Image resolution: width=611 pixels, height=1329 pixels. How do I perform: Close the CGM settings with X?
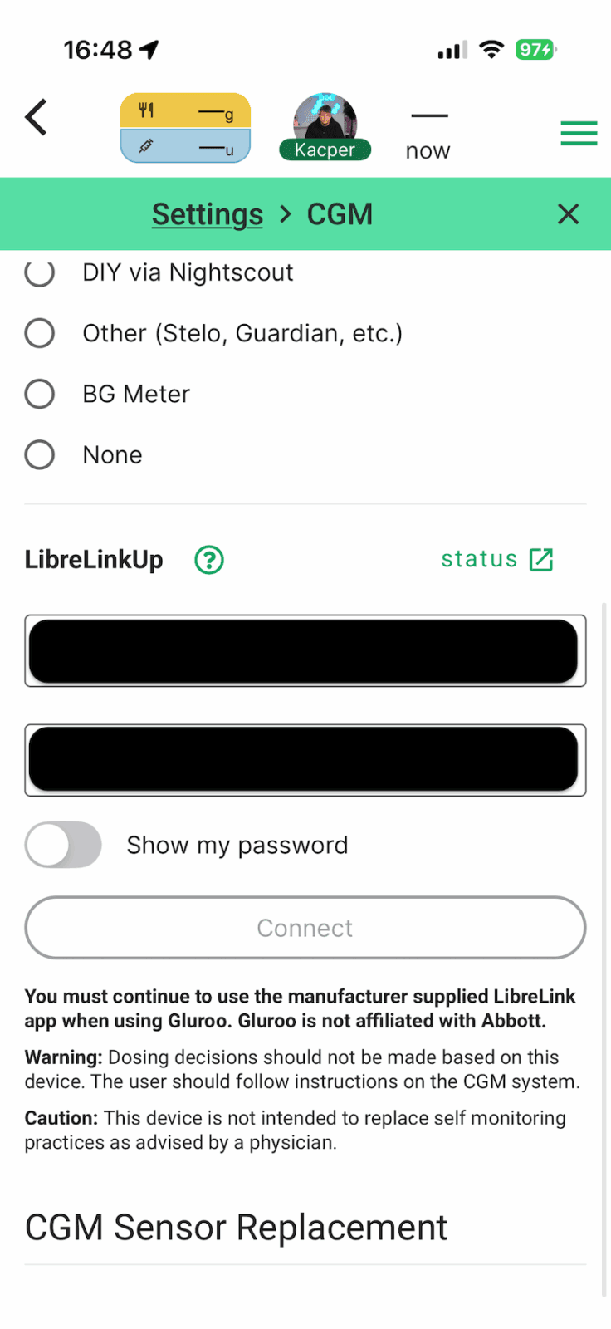pyautogui.click(x=568, y=214)
